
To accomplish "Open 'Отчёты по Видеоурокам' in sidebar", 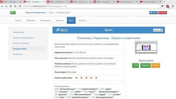I will pyautogui.click(x=23, y=38).
